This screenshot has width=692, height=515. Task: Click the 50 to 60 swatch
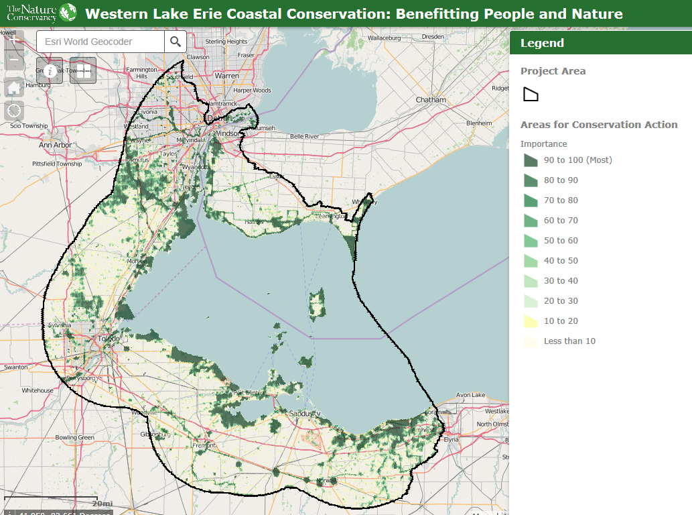coord(531,240)
